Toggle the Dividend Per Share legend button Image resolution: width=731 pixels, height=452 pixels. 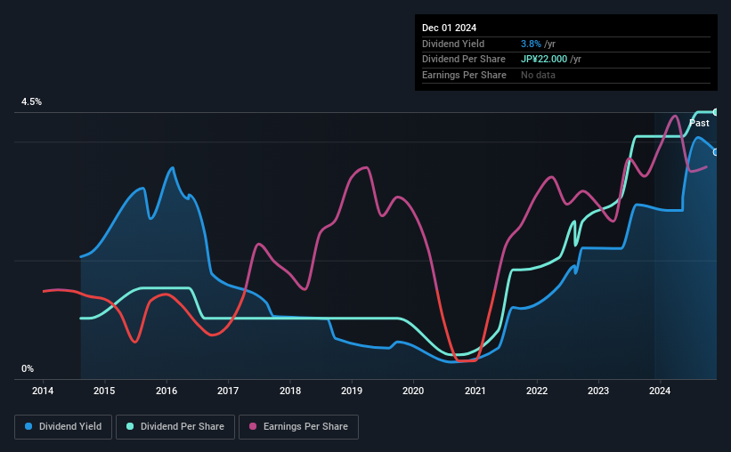coord(175,427)
